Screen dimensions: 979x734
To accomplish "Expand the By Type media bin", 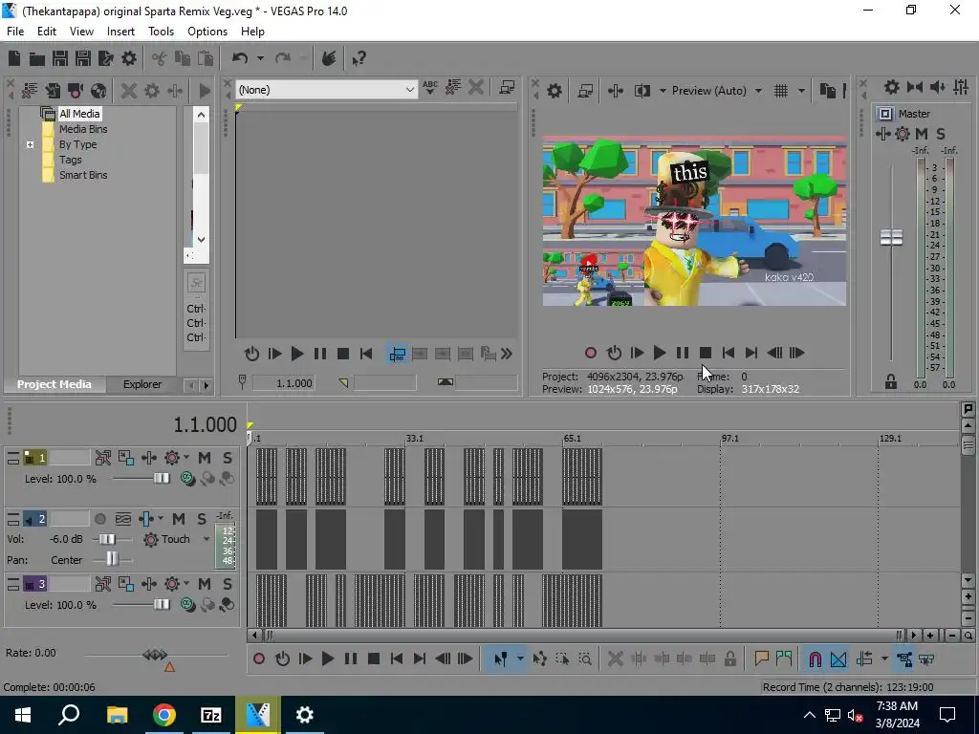I will 30,145.
